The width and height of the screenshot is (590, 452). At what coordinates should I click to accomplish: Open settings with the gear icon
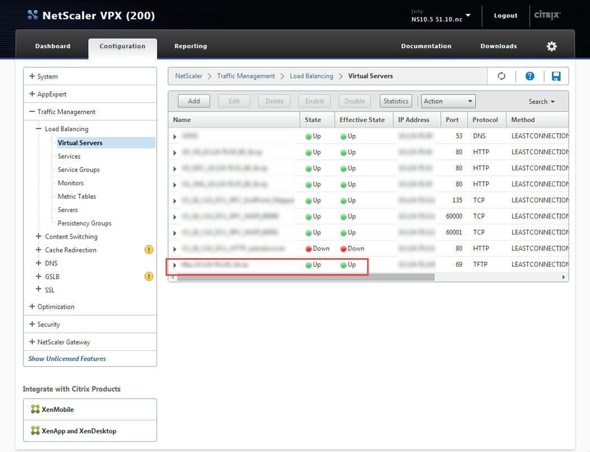click(x=552, y=46)
